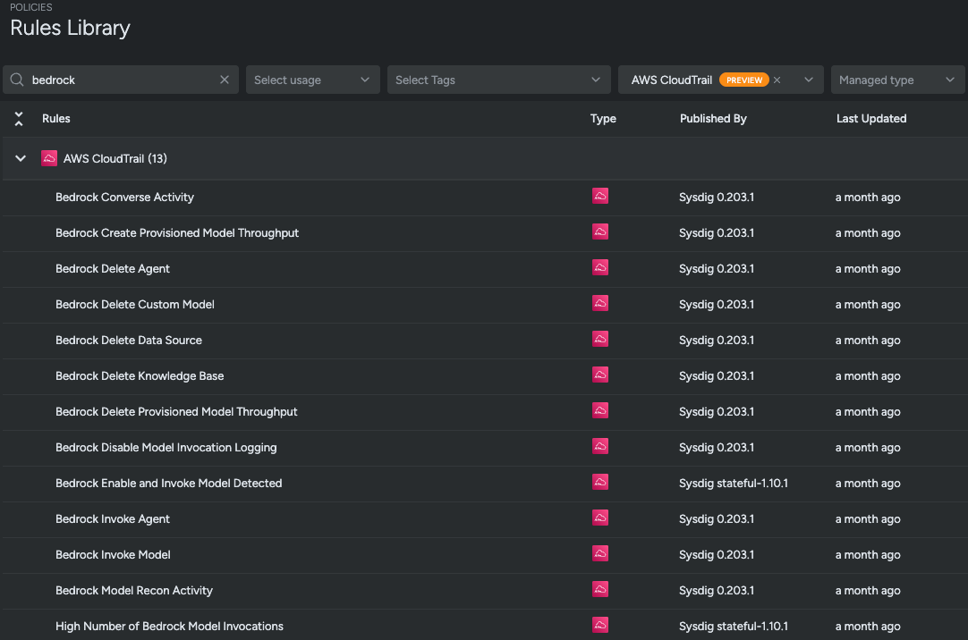This screenshot has width=968, height=640.
Task: Collapse the AWS CloudTrail (13) group
Action: (21, 158)
